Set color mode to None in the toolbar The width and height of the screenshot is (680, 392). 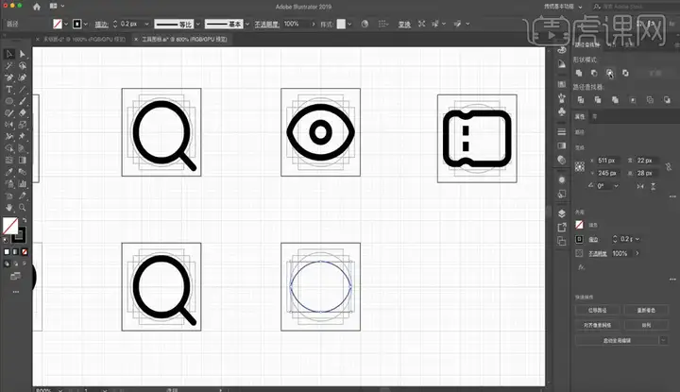[25, 251]
